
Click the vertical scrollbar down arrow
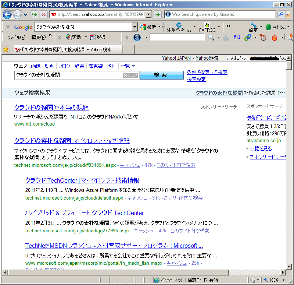coord(289,265)
